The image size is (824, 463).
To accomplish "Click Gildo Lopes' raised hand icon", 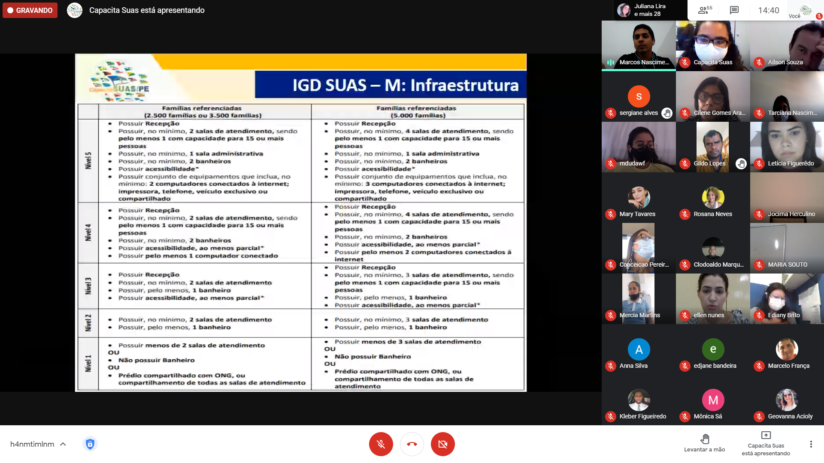I will point(741,164).
